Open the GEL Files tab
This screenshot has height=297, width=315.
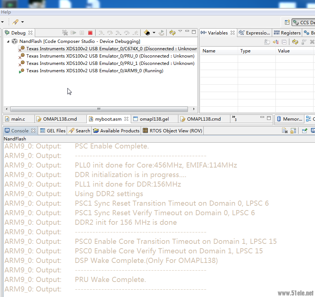(x=53, y=131)
